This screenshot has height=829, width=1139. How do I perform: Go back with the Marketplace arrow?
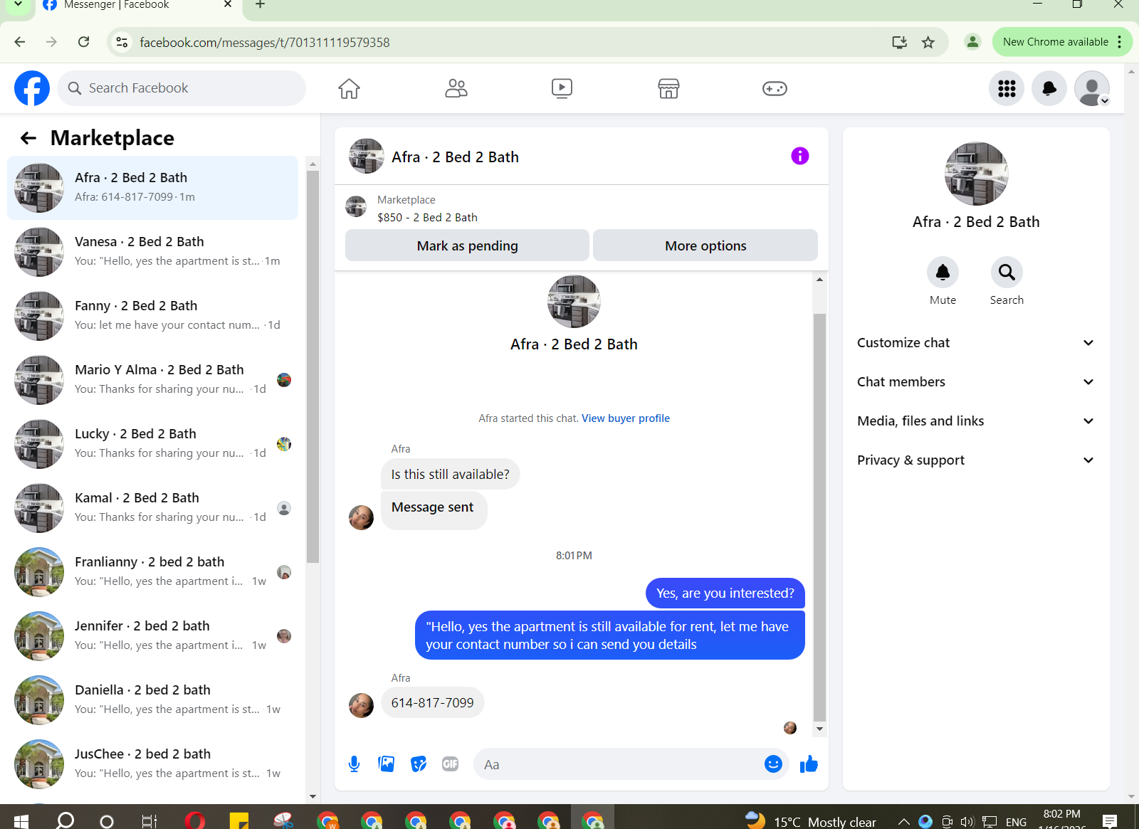[28, 138]
